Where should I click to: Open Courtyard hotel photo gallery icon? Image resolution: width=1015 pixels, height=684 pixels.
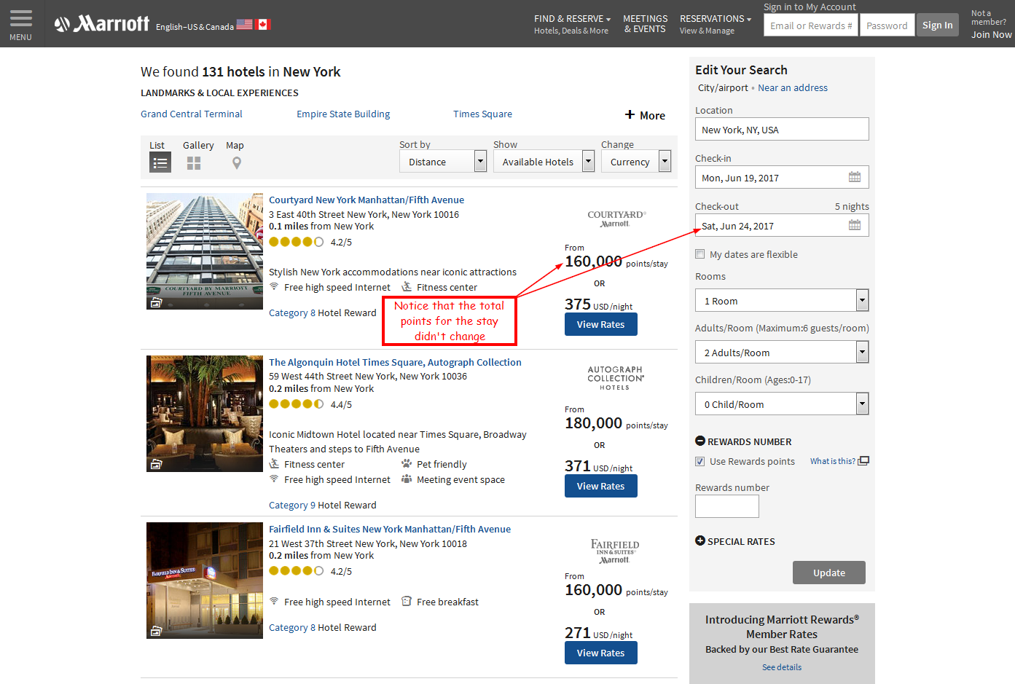[156, 302]
